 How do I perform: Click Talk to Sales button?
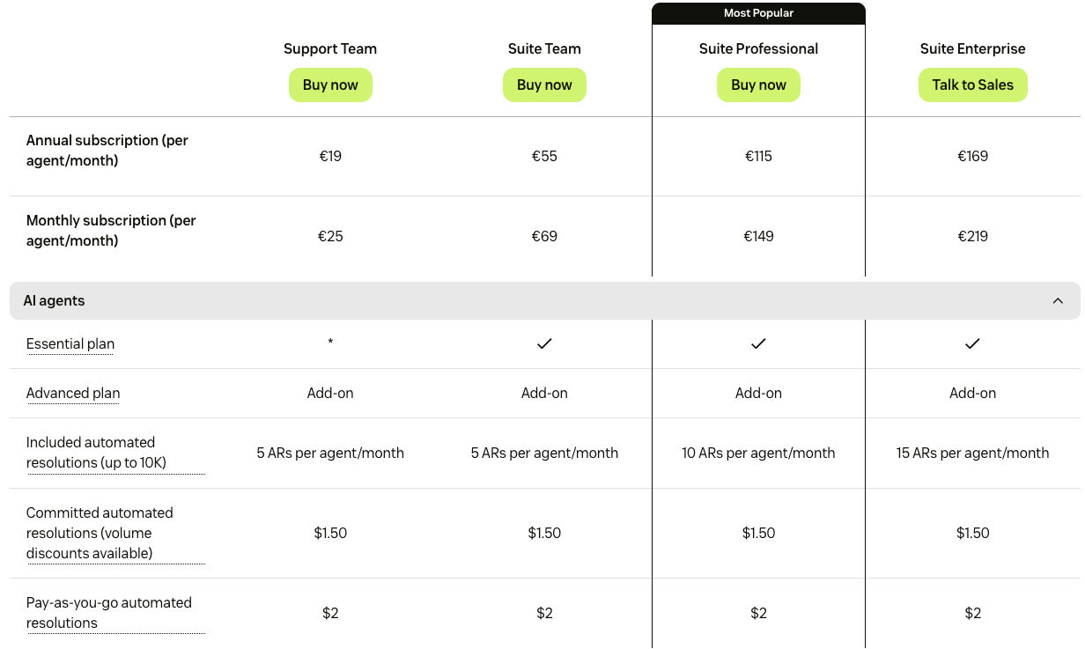coord(972,85)
